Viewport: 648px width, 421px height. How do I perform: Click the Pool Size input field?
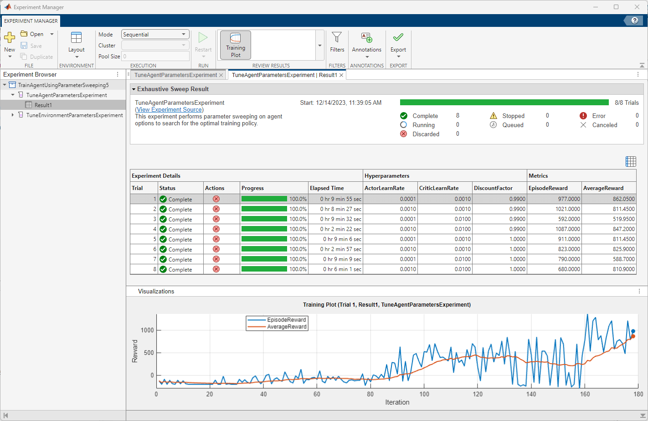coord(155,56)
